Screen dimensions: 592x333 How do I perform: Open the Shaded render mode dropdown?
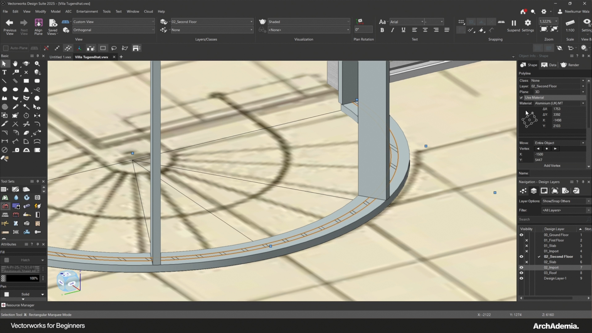click(308, 22)
